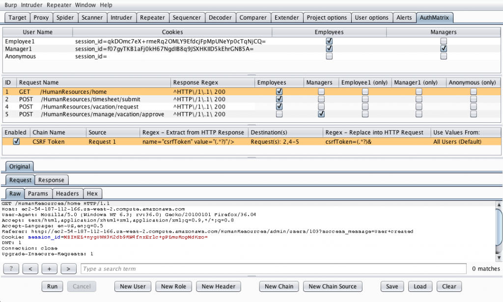
Task: Toggle Anonymous (only) for timesheet/submit request
Action: 473,99
